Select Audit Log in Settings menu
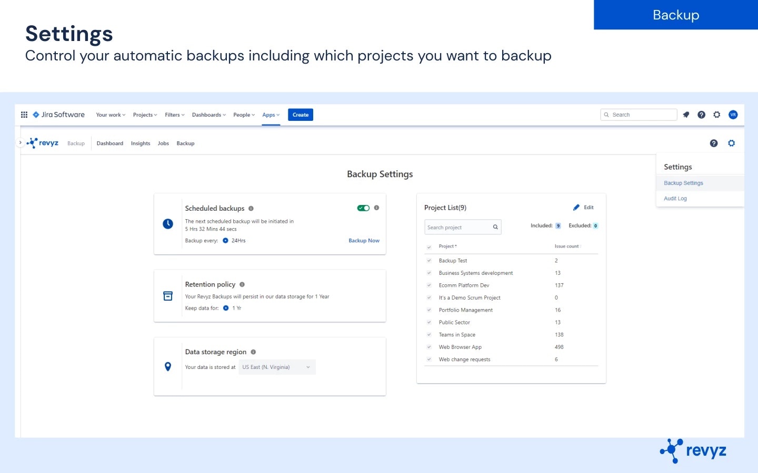The height and width of the screenshot is (473, 758). coord(700,199)
